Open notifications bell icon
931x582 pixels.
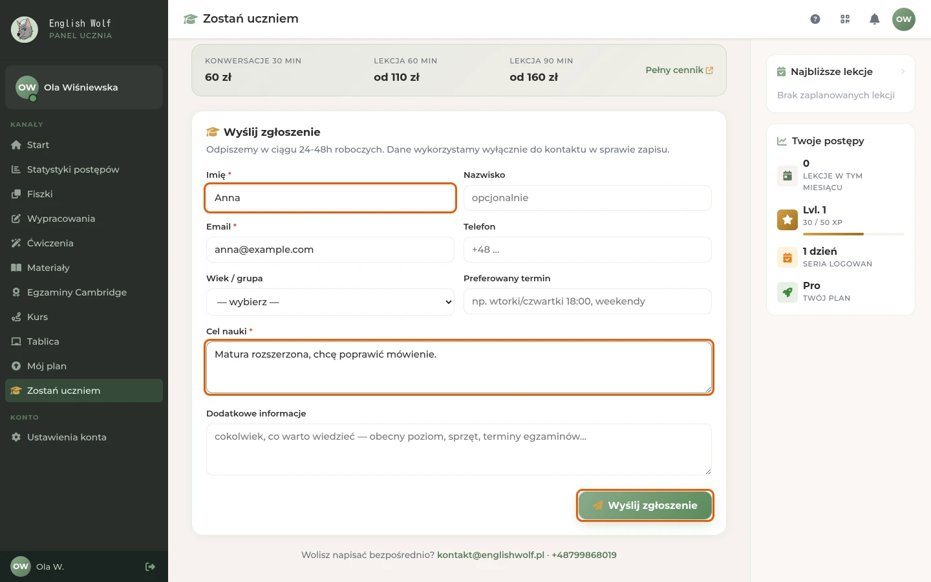(875, 19)
